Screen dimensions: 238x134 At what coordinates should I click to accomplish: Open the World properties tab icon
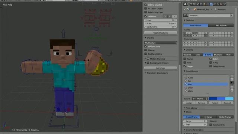pos(201,4)
